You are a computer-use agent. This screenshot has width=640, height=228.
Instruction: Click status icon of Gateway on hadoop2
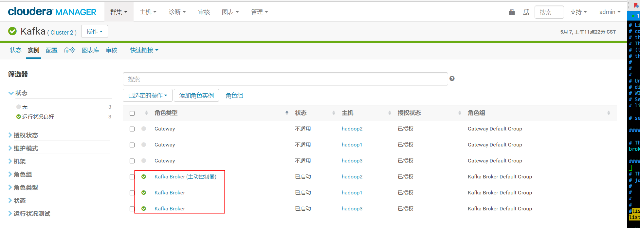click(144, 129)
